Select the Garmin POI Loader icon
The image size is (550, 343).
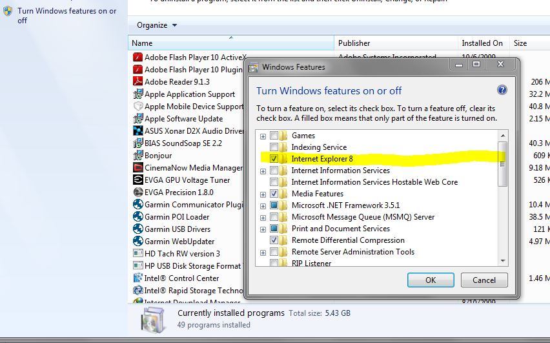(138, 216)
